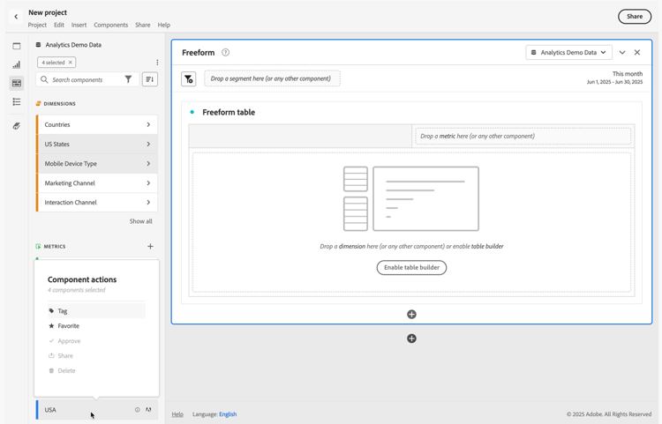Click Show all under Dimensions
This screenshot has width=662, height=424.
(141, 221)
